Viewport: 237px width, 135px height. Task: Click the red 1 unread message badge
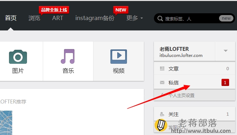tap(225, 82)
